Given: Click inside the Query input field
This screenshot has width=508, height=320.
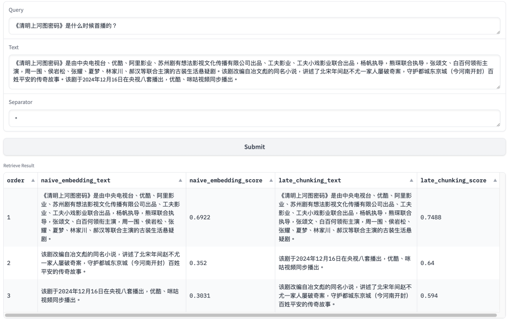Looking at the screenshot, I should tap(254, 25).
